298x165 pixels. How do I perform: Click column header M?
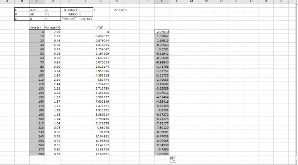191,1
